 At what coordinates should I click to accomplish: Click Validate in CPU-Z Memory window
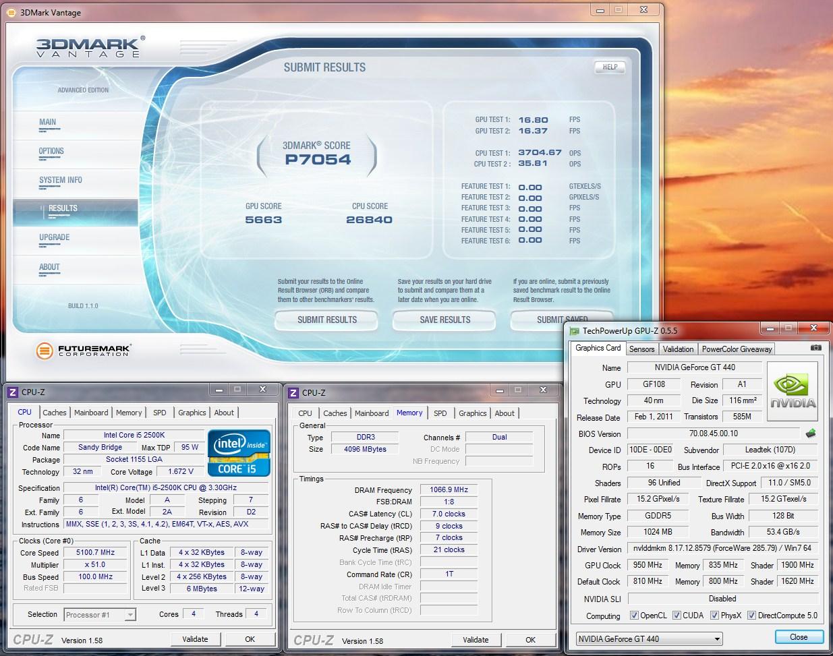click(x=476, y=640)
